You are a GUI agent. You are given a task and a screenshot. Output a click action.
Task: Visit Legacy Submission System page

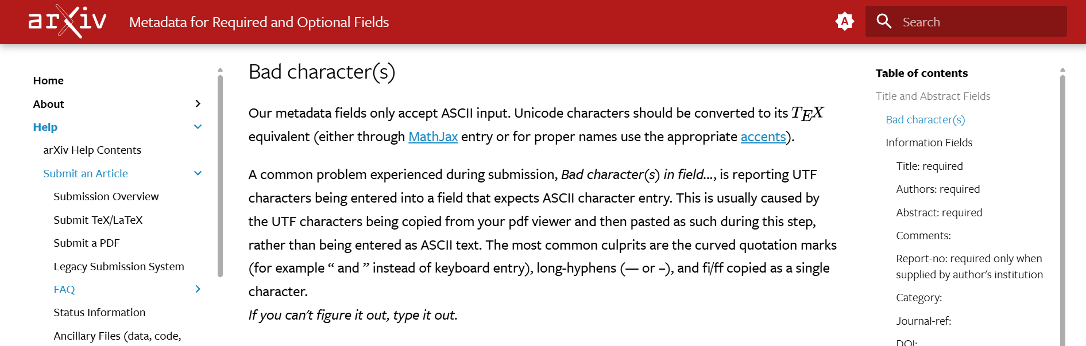click(x=119, y=266)
